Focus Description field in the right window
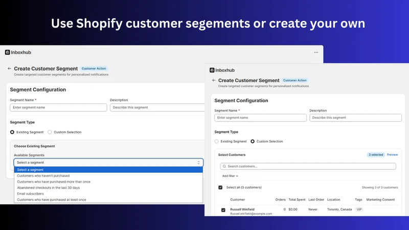Screen dimensions: 409x230 [x=355, y=118]
